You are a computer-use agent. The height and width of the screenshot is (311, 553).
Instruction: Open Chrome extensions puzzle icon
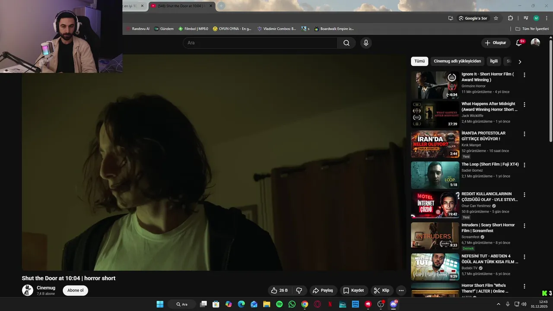point(510,18)
